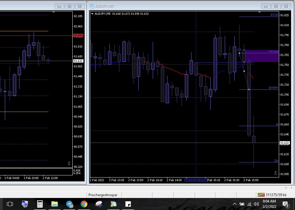Click the volume icon in system tray

256,204
